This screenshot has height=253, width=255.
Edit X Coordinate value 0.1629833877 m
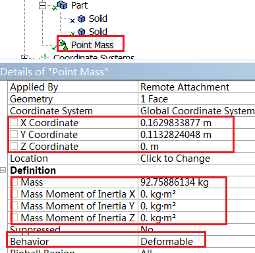click(x=196, y=123)
